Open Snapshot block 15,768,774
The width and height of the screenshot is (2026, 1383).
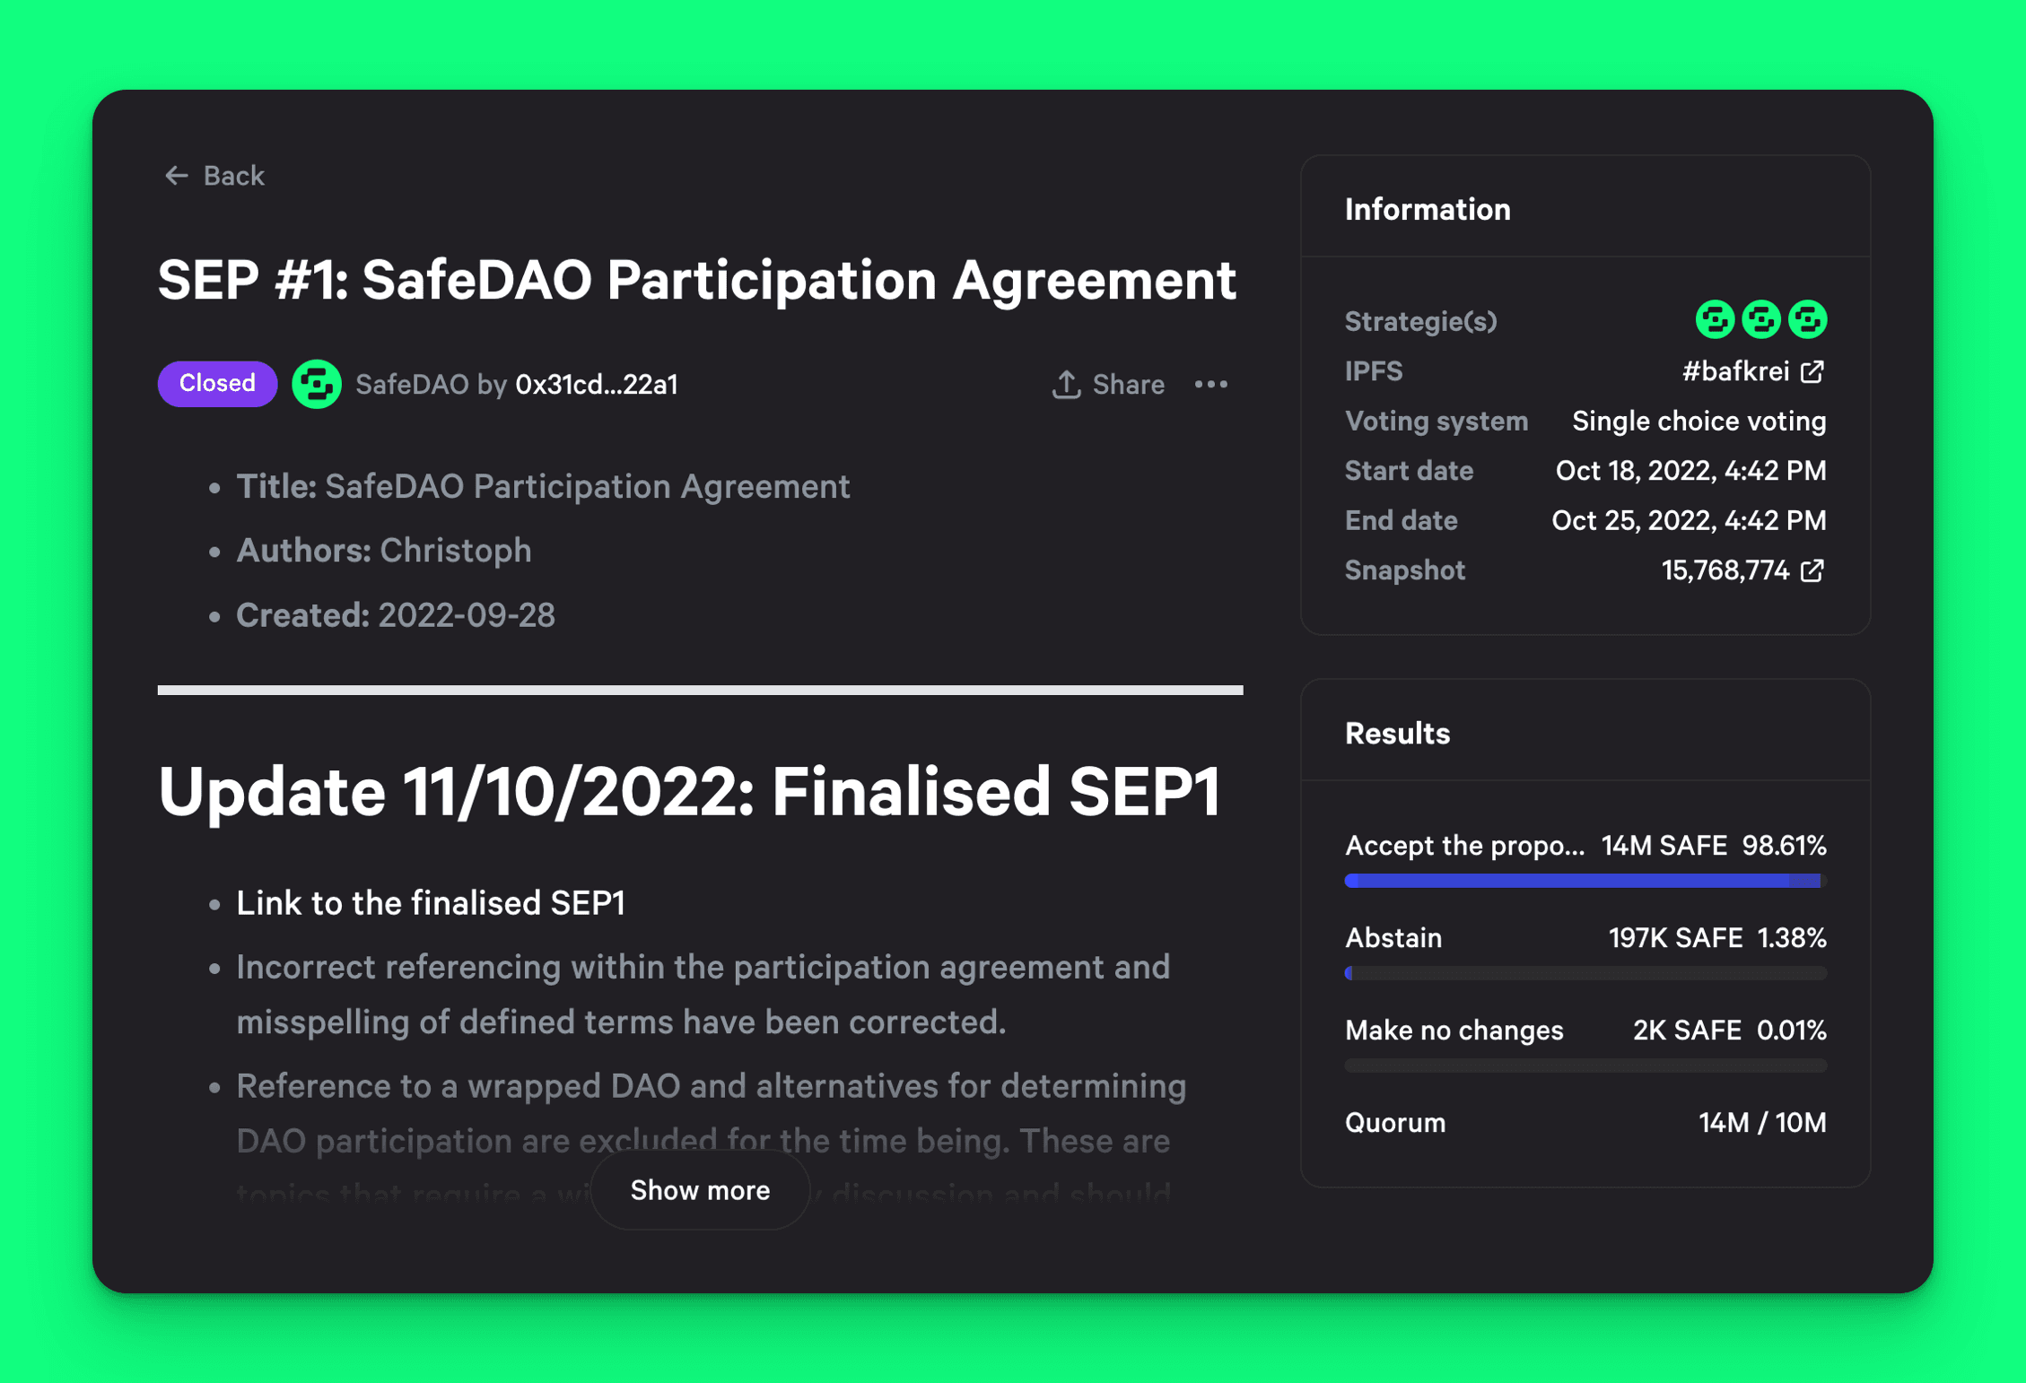coord(1725,570)
